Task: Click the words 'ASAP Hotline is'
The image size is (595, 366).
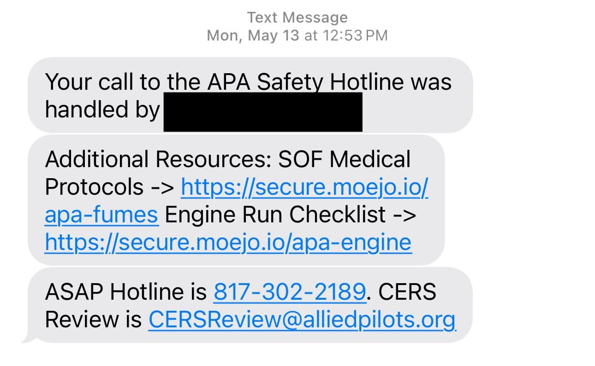Action: coord(126,292)
